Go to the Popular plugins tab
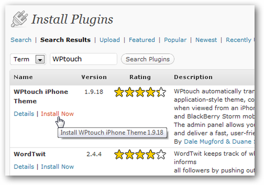The height and width of the screenshot is (185, 264). (175, 40)
